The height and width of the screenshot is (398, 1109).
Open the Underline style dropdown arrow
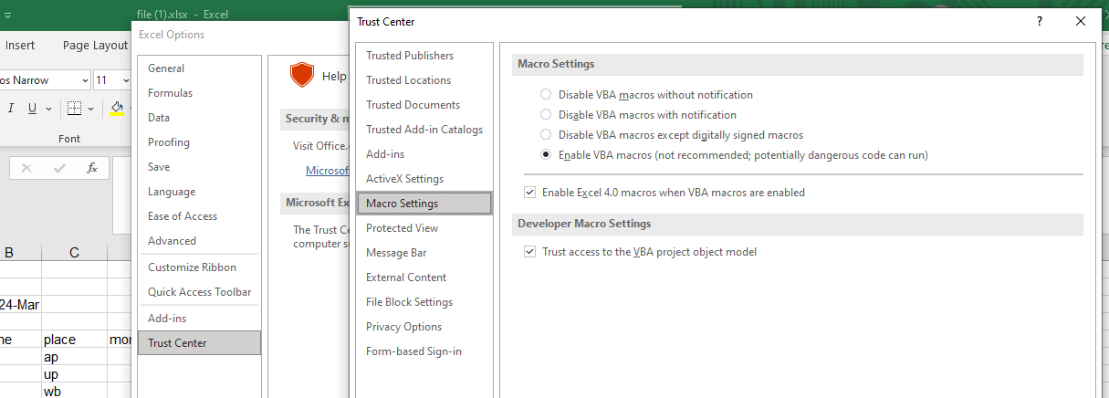[x=48, y=109]
